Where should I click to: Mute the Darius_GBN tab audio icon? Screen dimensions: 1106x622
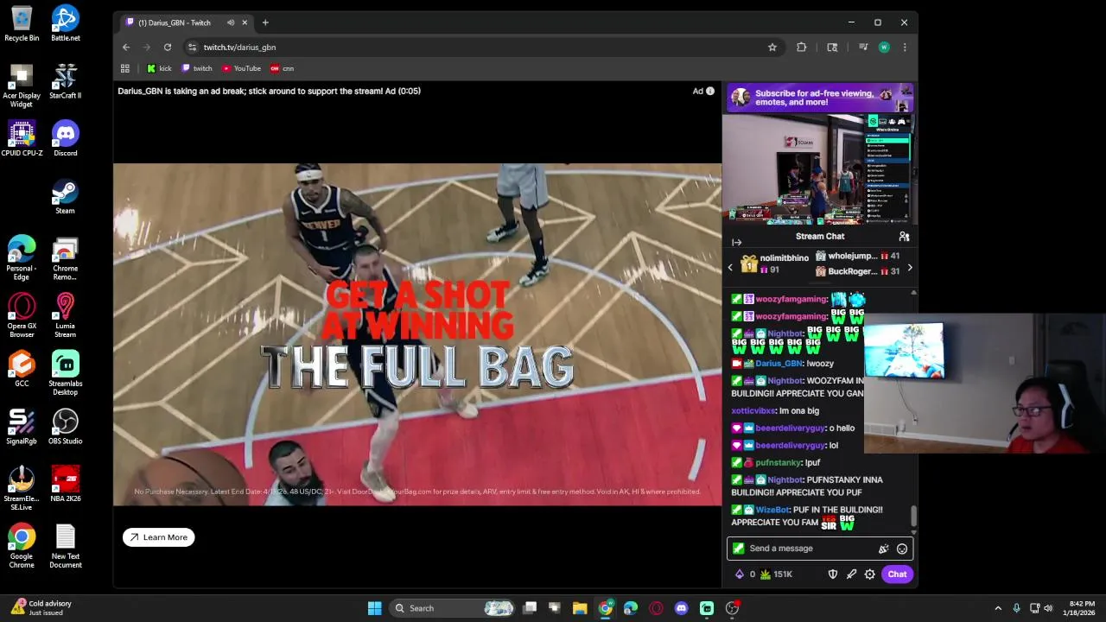click(231, 22)
